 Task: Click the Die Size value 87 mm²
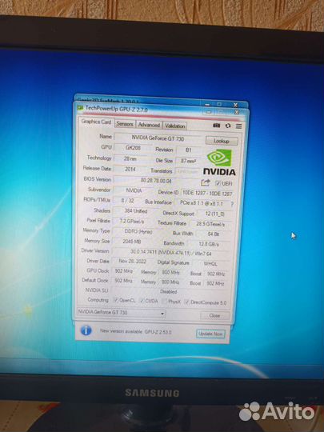(188, 161)
